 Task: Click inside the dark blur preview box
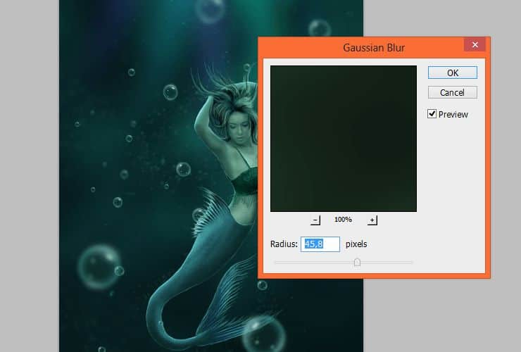coord(344,138)
